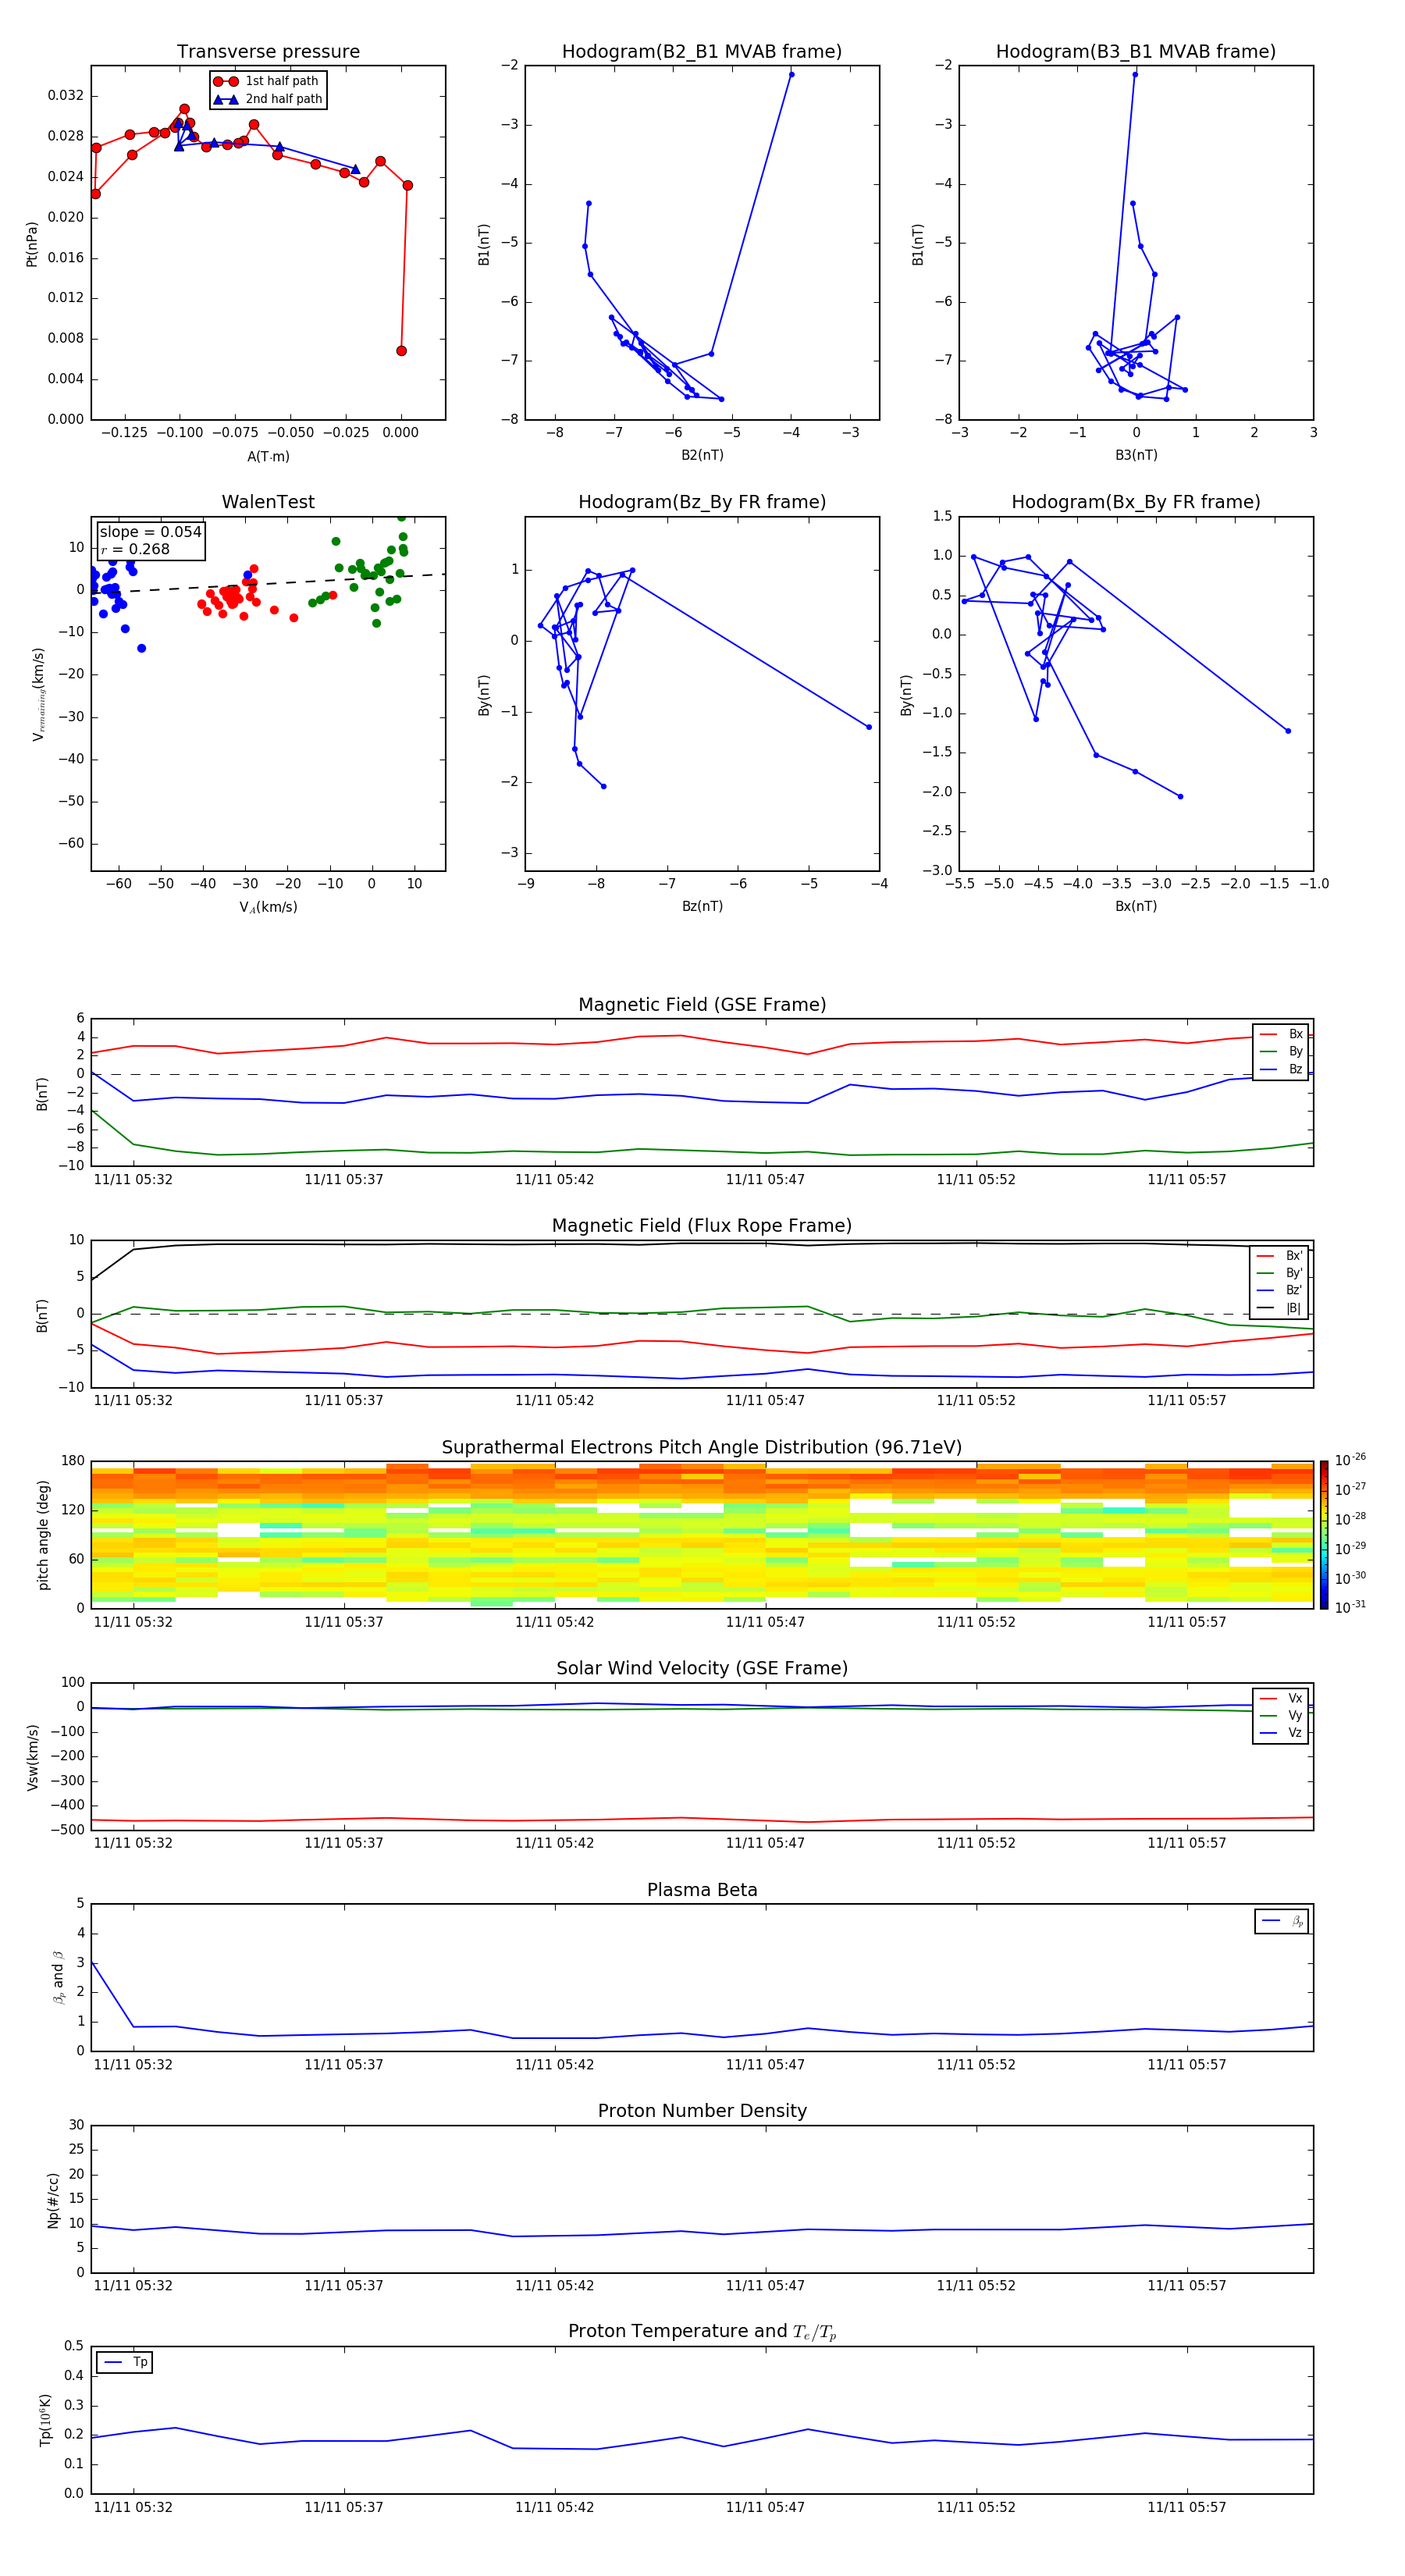Click the 'Magnetic Field (GSE Frame)' title
Viewport: 1405px width, 2576px height.
click(x=702, y=1005)
